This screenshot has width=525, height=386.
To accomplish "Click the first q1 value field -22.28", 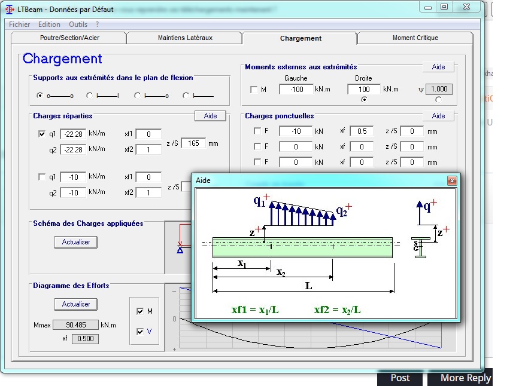I will (x=73, y=134).
